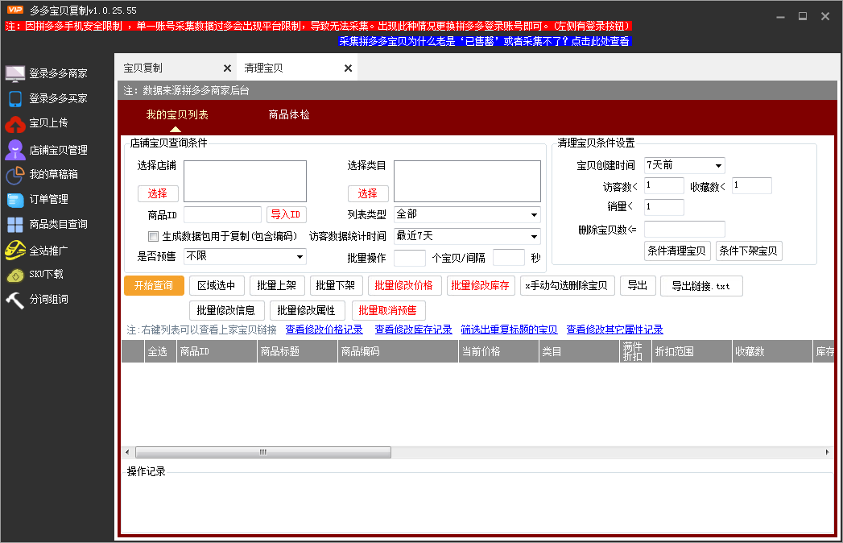Open 筛选出重复标题的宝贝 link

tap(509, 330)
